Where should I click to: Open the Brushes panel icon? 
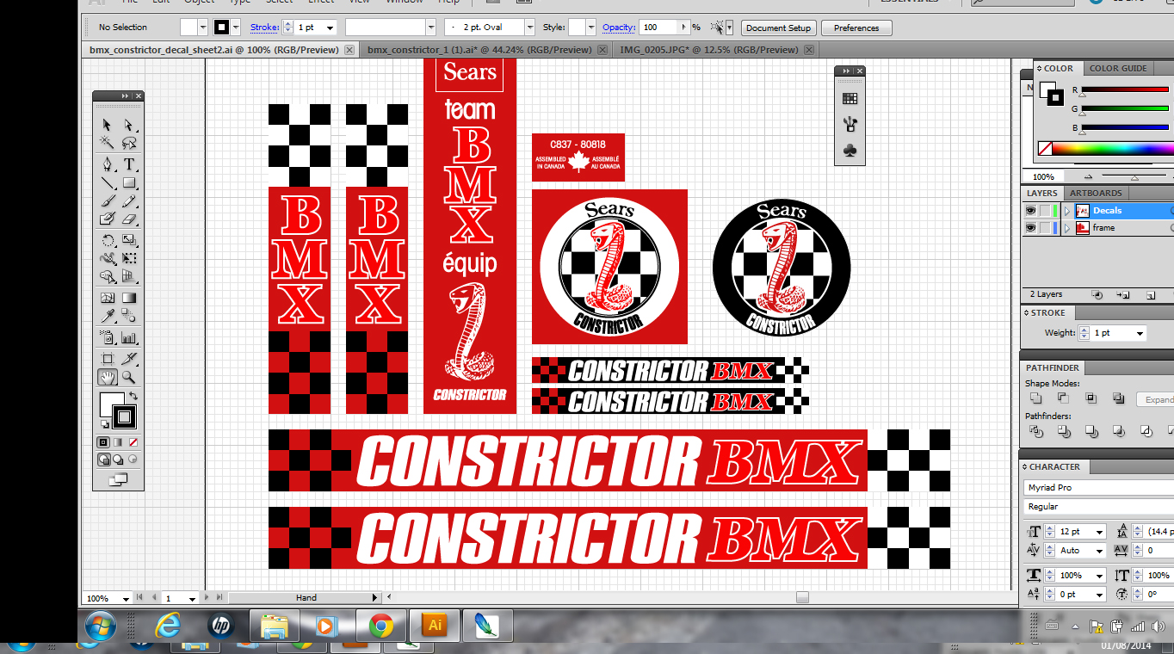tap(850, 125)
